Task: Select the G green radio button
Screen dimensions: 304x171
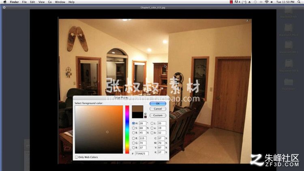Action: [x=133, y=143]
